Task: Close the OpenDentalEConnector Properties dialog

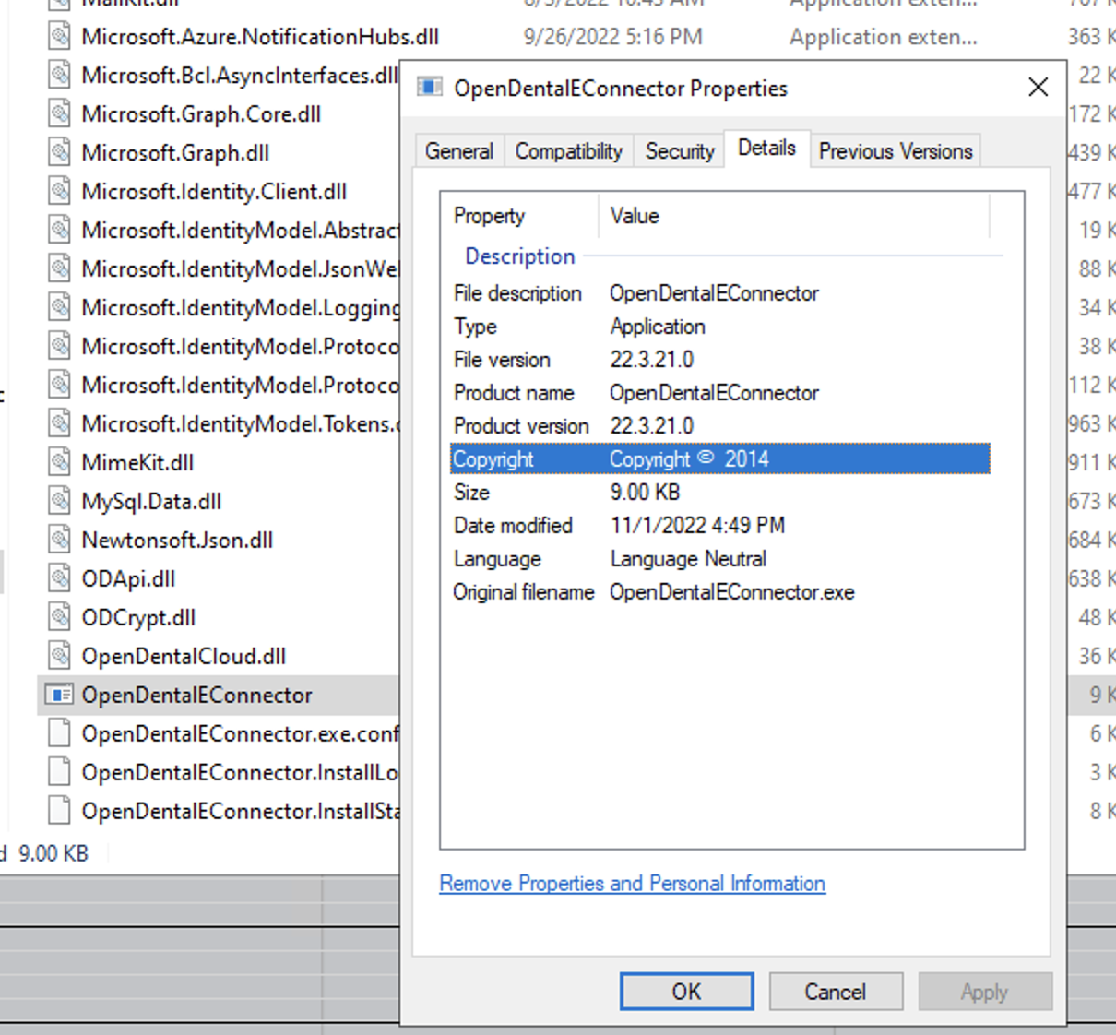Action: pyautogui.click(x=1038, y=88)
